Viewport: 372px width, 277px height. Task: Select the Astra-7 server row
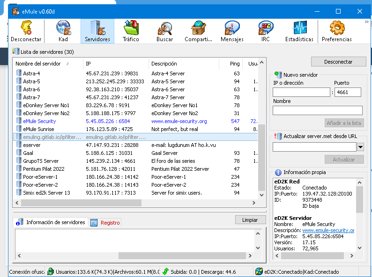click(x=135, y=97)
